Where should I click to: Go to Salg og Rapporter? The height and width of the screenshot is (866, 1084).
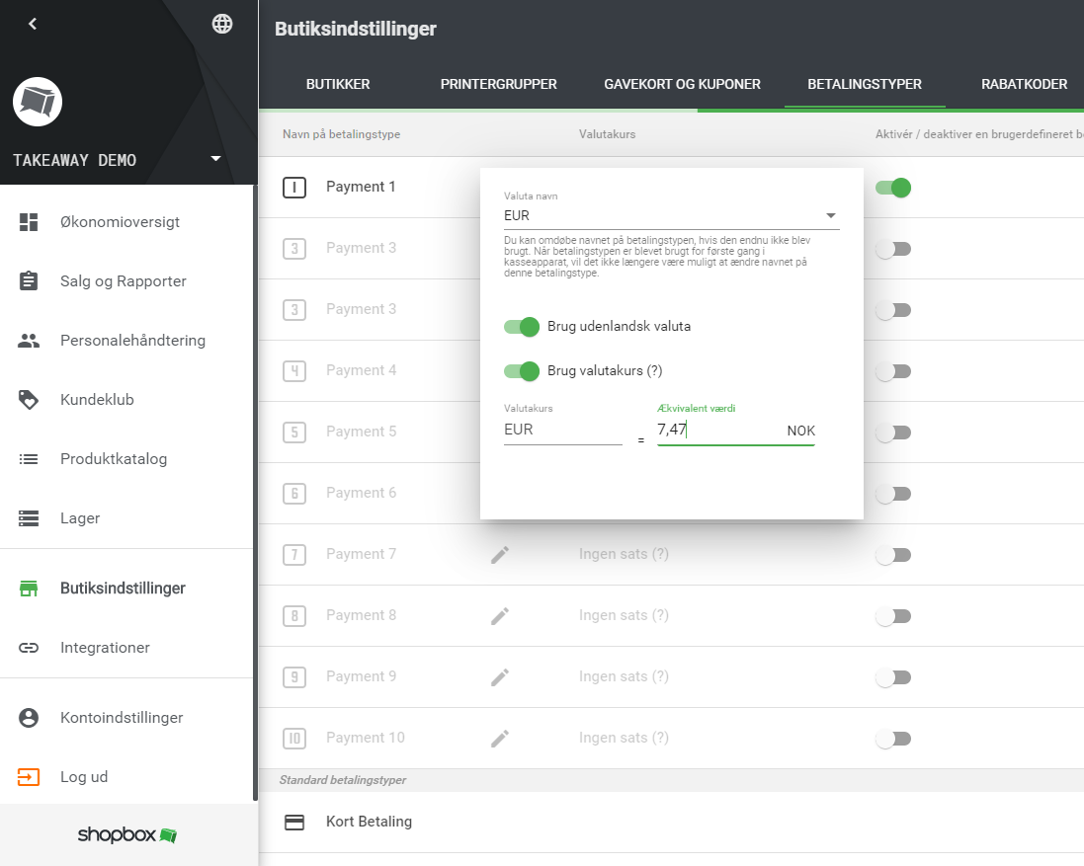[124, 281]
